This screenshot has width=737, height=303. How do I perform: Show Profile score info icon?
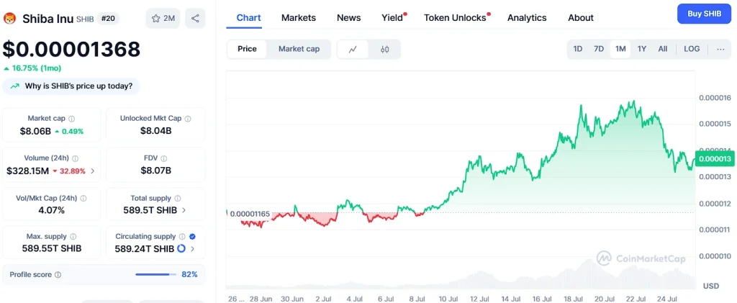(x=58, y=275)
